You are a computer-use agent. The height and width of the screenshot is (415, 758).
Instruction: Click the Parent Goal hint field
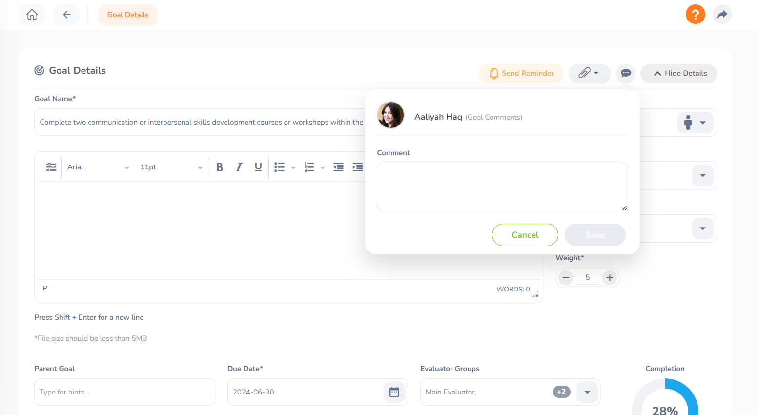pos(124,392)
